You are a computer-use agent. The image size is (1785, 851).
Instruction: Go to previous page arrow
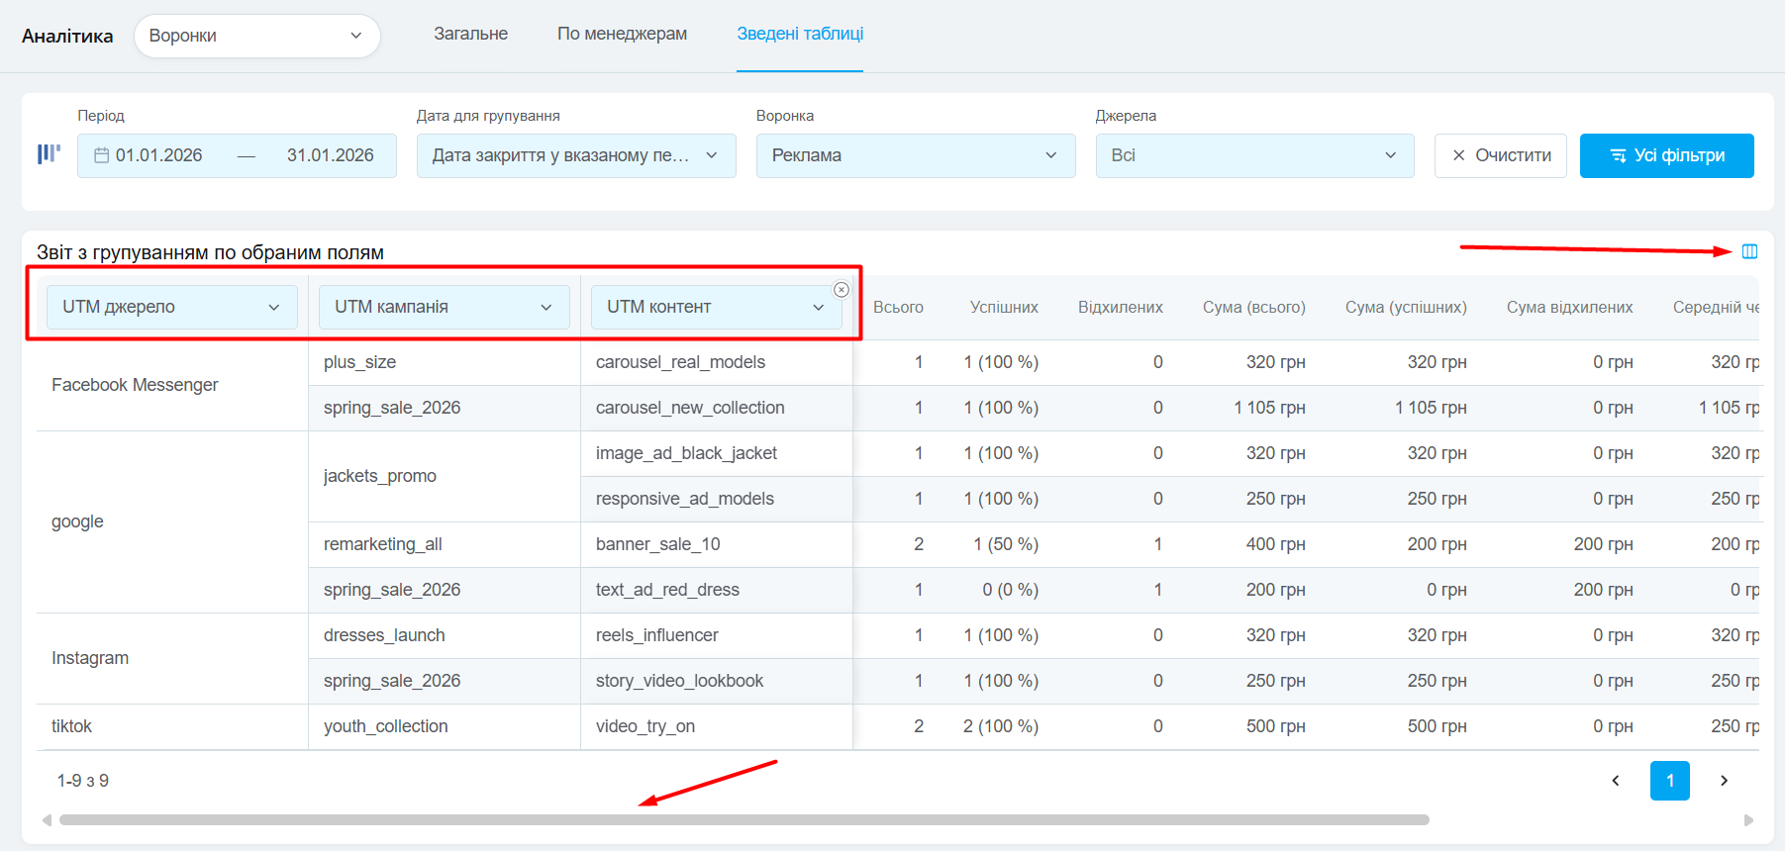click(1616, 781)
